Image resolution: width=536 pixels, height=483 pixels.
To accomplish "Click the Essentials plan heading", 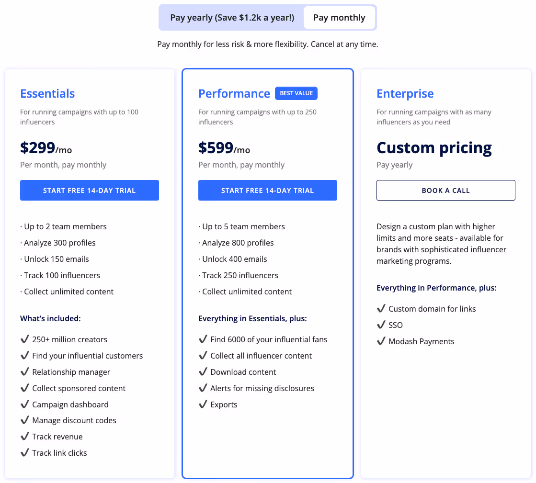I will (x=47, y=93).
